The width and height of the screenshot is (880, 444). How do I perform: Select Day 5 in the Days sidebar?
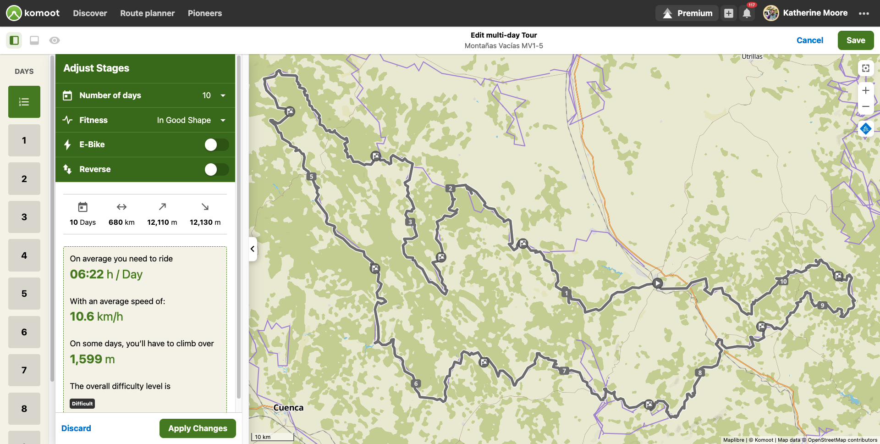tap(24, 294)
